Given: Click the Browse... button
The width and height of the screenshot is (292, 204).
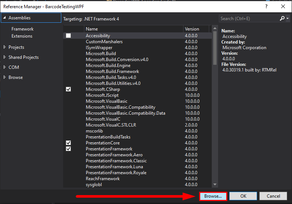Looking at the screenshot, I should (213, 196).
